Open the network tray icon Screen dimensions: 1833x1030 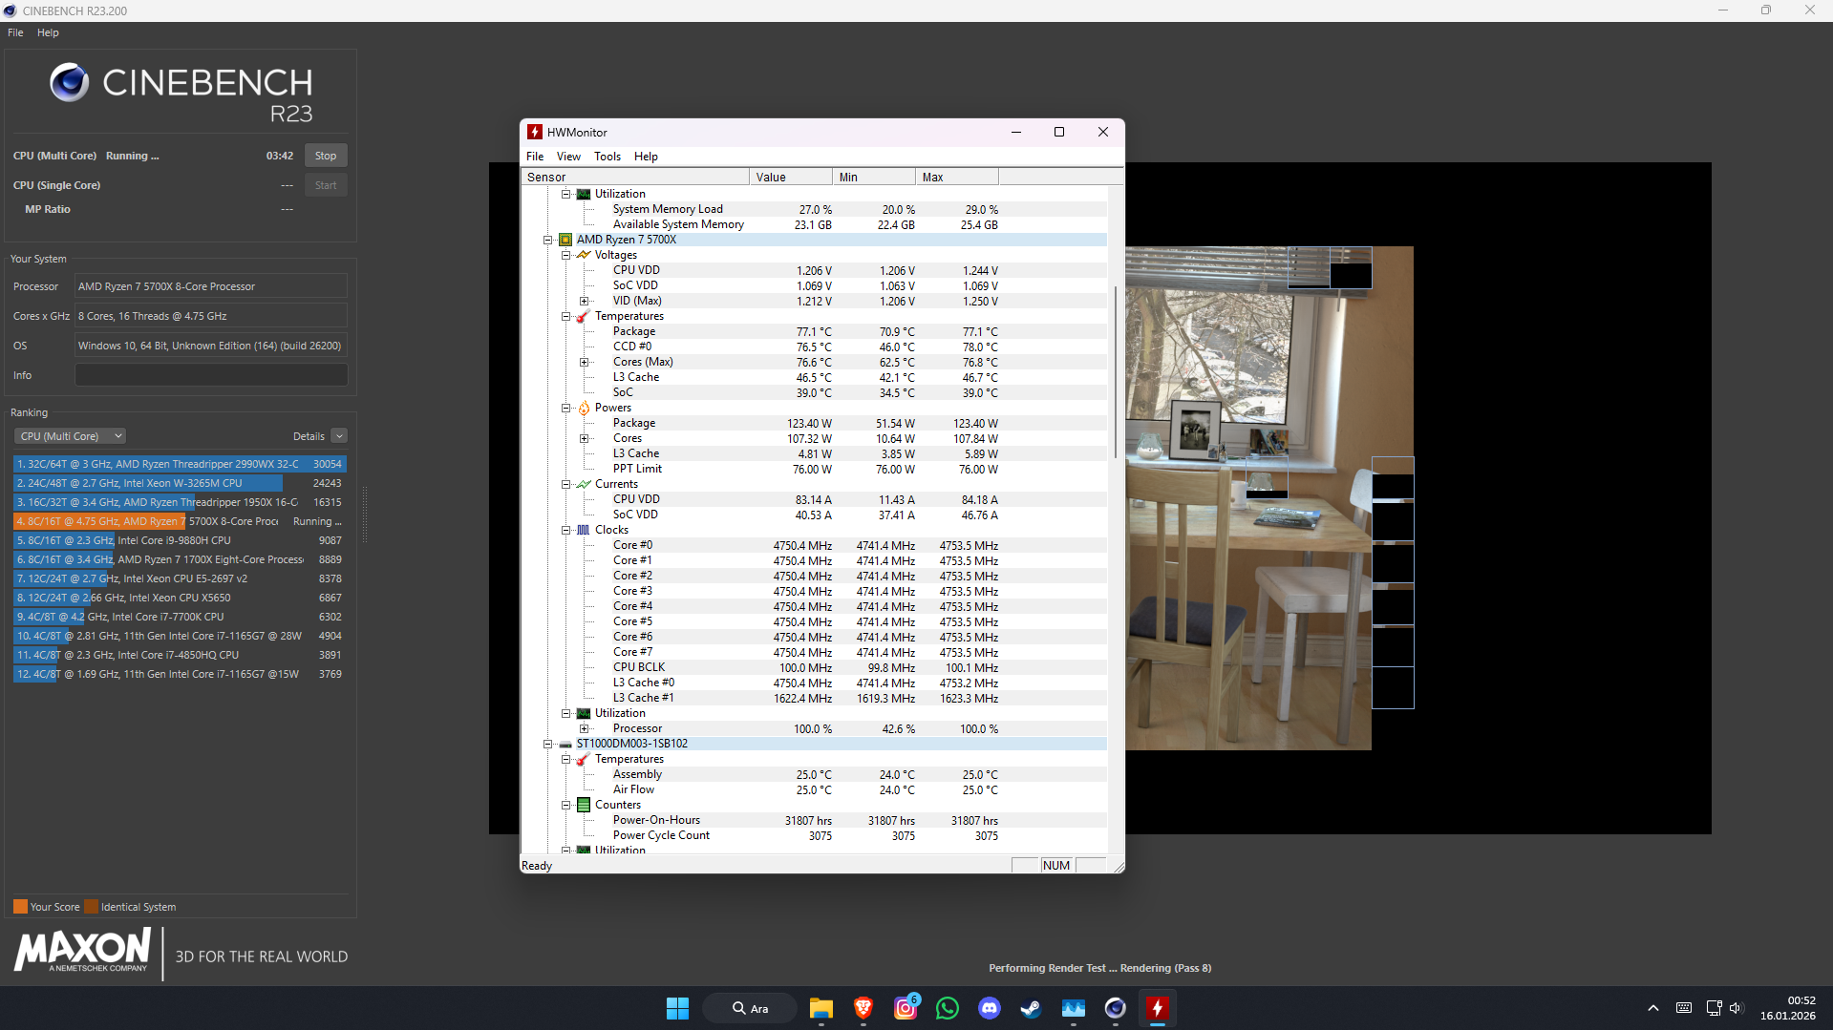tap(1714, 1008)
